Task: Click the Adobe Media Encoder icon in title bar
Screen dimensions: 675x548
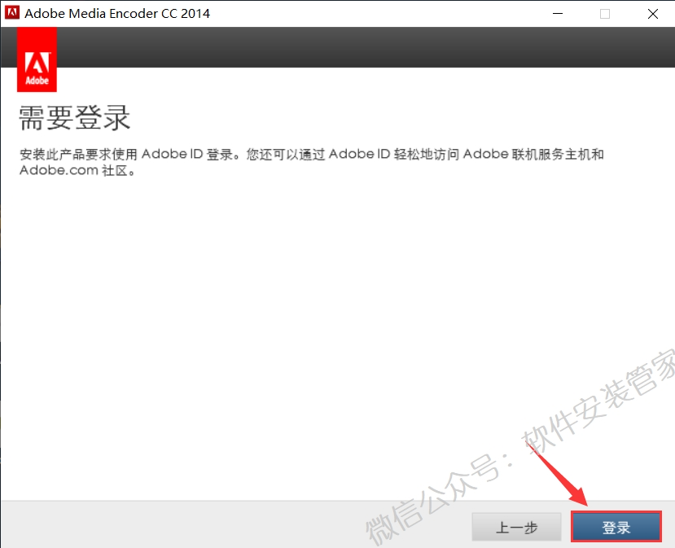Action: [11, 13]
